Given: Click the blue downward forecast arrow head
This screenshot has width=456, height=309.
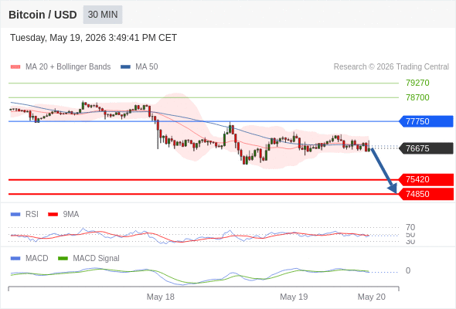Looking at the screenshot, I should pos(393,188).
